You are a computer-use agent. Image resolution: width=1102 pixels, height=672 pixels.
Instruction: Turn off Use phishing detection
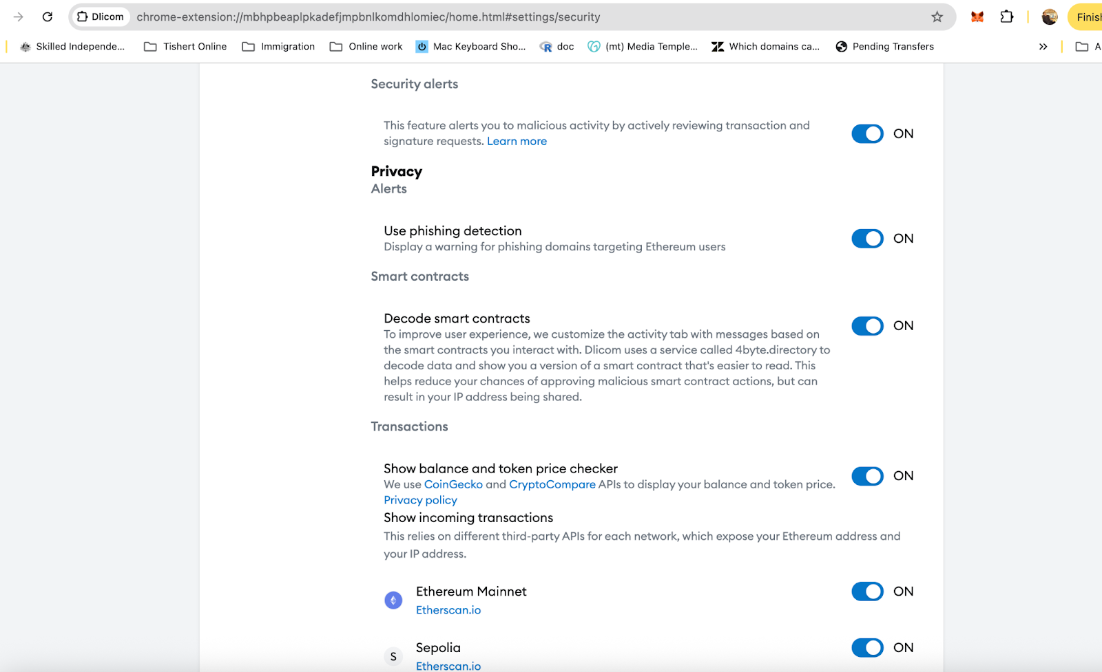pyautogui.click(x=867, y=239)
